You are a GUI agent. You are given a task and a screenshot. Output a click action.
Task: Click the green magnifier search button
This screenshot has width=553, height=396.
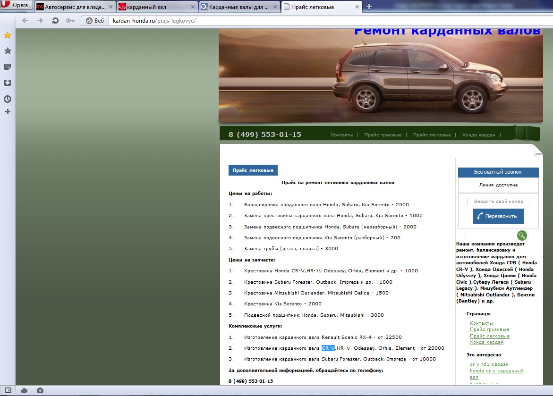pos(522,236)
